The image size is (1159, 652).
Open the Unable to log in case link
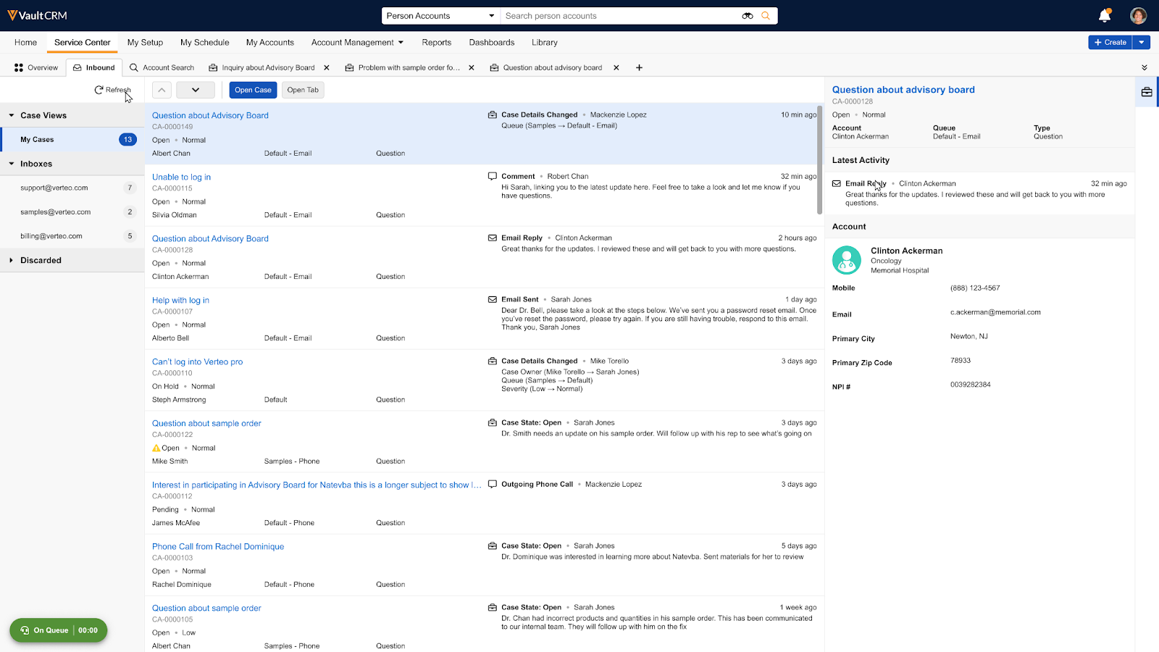(x=181, y=177)
